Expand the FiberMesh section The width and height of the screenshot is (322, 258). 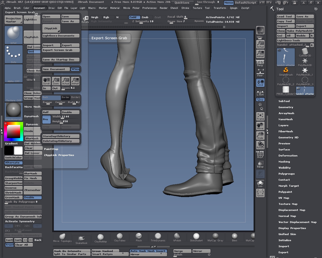[x=286, y=131]
